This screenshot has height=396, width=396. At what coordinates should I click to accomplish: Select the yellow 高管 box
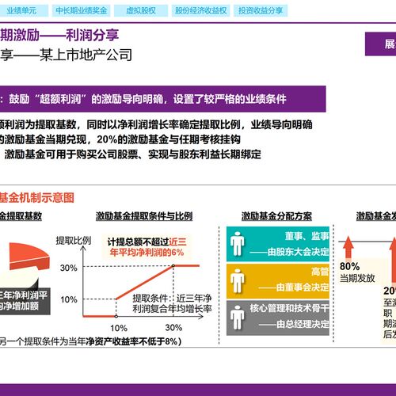coord(278,281)
